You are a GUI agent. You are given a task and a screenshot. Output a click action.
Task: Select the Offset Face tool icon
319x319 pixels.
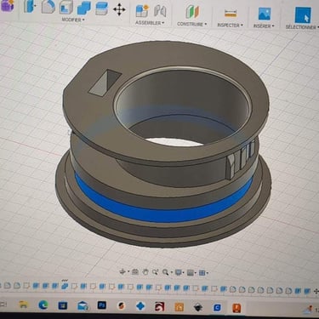tap(101, 9)
